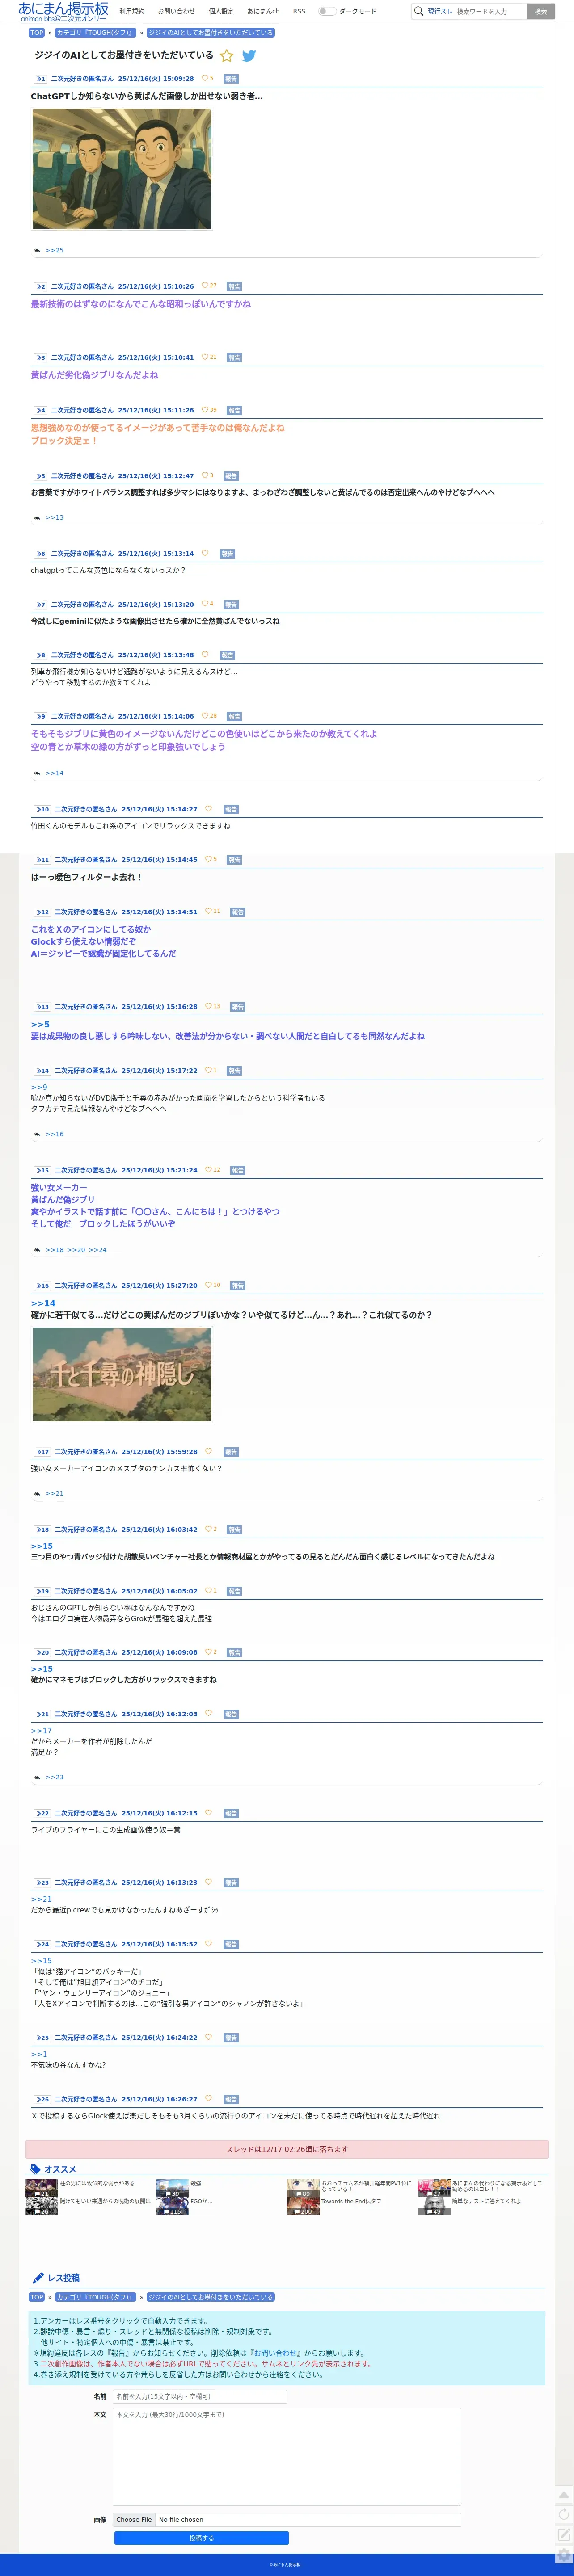This screenshot has width=574, height=2576.
Task: Click the 検索 search button
Action: pyautogui.click(x=541, y=11)
